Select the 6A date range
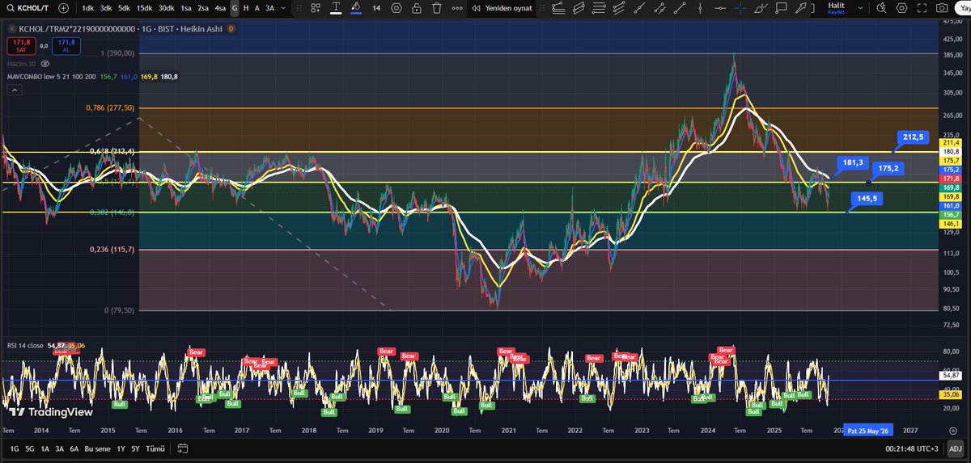The width and height of the screenshot is (971, 463). (74, 448)
